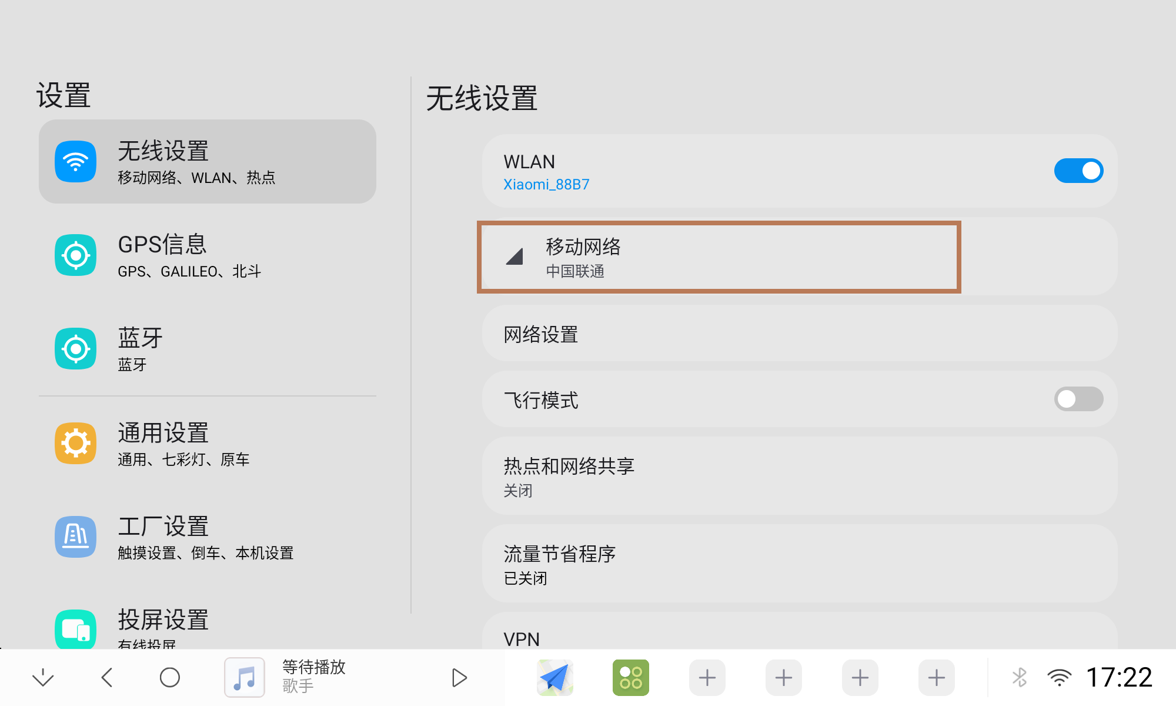Screen dimensions: 1176x706
Task: Click the music note album icon
Action: [x=245, y=677]
